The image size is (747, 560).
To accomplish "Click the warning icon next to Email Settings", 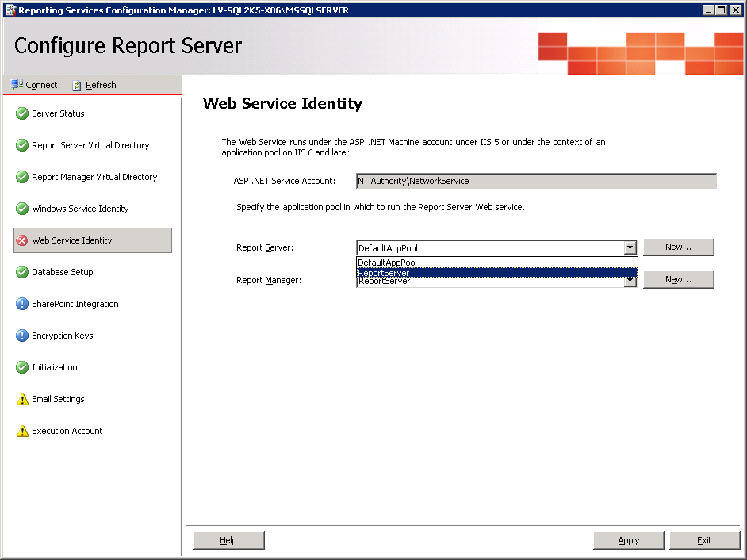I will point(22,399).
